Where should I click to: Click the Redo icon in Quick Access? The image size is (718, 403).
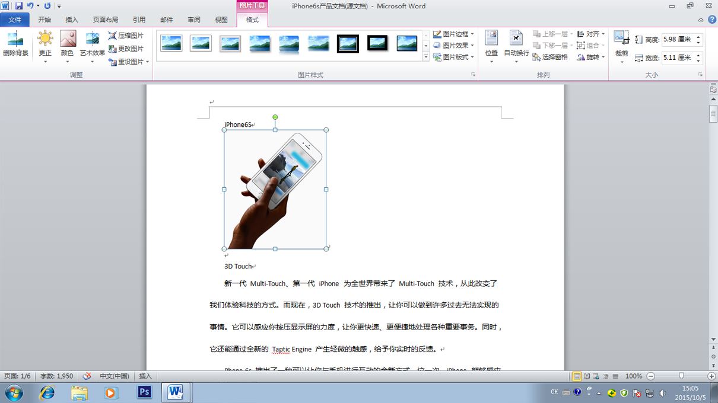pyautogui.click(x=47, y=6)
